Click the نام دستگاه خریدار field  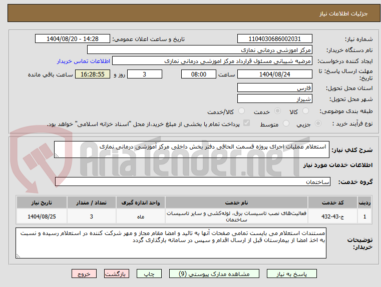point(199,49)
